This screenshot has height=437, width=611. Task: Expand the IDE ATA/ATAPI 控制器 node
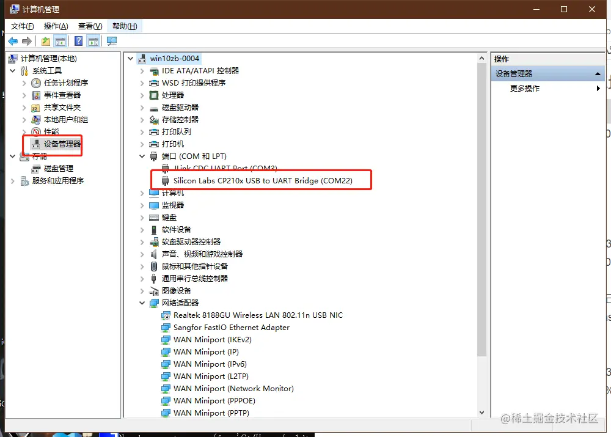pos(142,71)
